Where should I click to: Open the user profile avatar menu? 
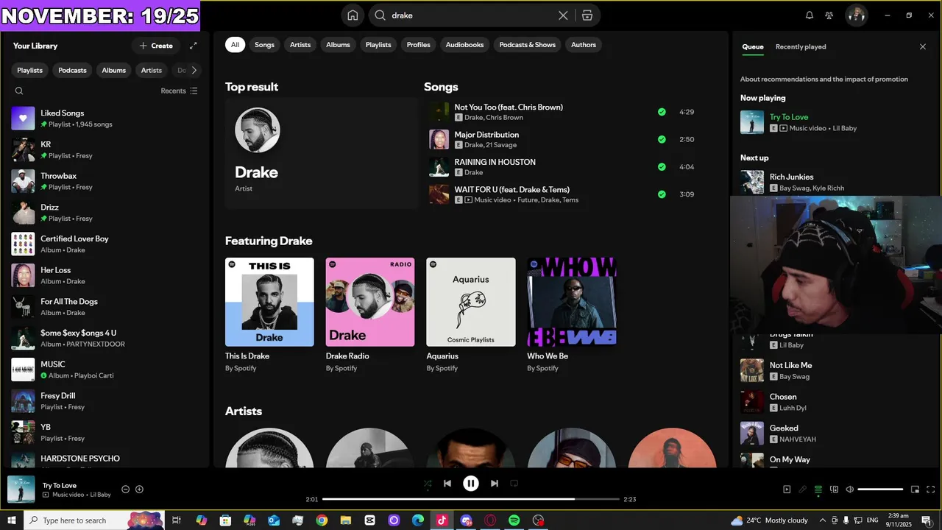856,15
